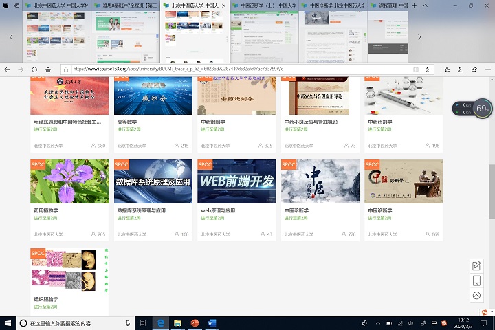Image resolution: width=495 pixels, height=330 pixels.
Task: Open the feedback pencil icon
Action: pyautogui.click(x=476, y=266)
